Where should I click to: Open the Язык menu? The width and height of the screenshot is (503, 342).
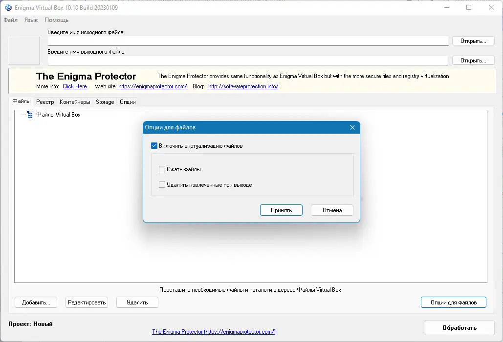pyautogui.click(x=31, y=20)
